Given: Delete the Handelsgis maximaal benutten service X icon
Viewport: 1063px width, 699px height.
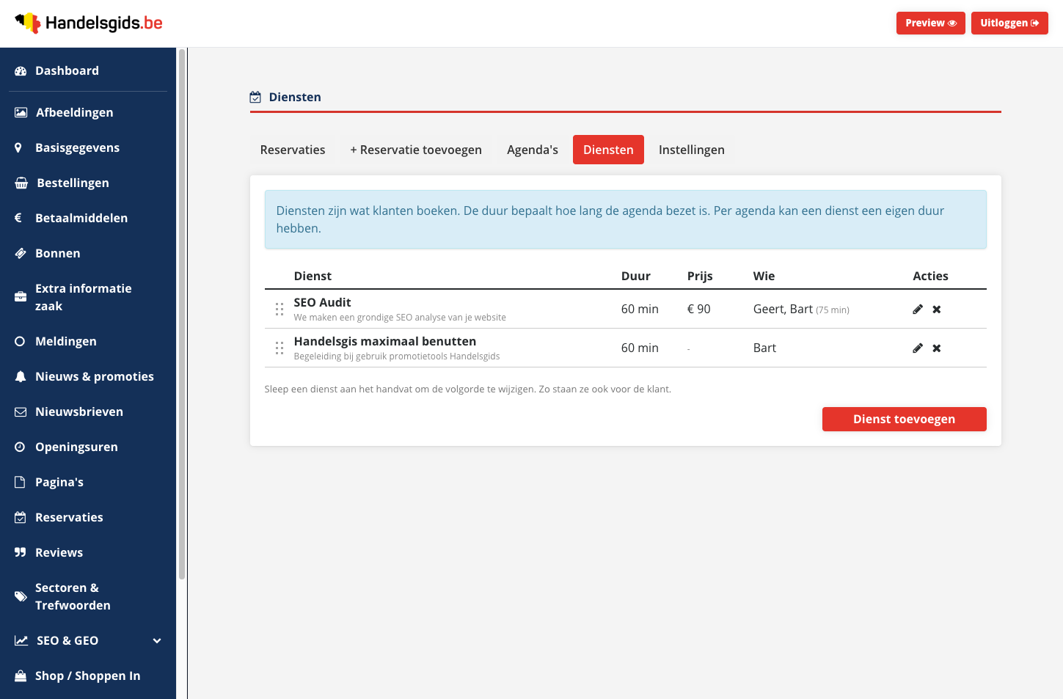Looking at the screenshot, I should 937,348.
